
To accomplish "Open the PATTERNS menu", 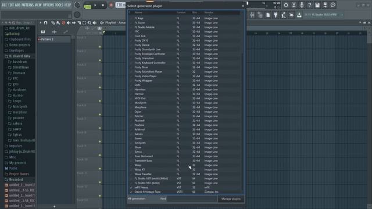I will coord(27,5).
